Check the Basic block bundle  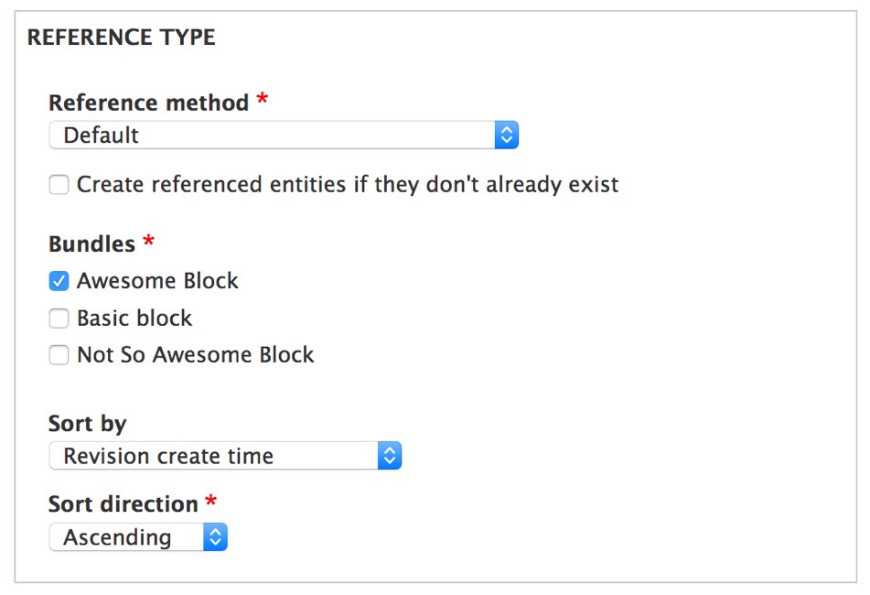(x=59, y=318)
